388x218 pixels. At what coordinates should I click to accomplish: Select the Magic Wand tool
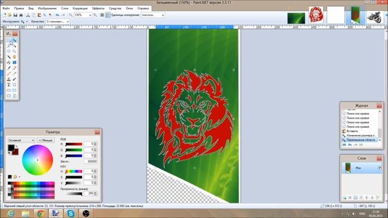point(9,57)
